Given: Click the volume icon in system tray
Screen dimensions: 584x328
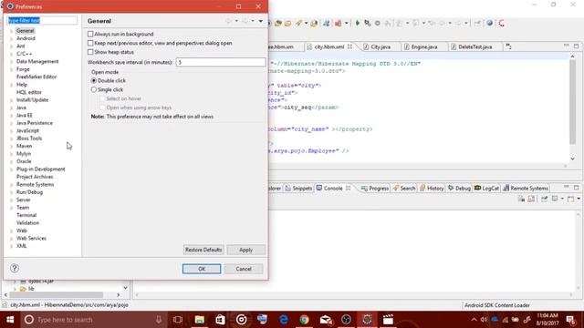Looking at the screenshot, I should pyautogui.click(x=484, y=320).
